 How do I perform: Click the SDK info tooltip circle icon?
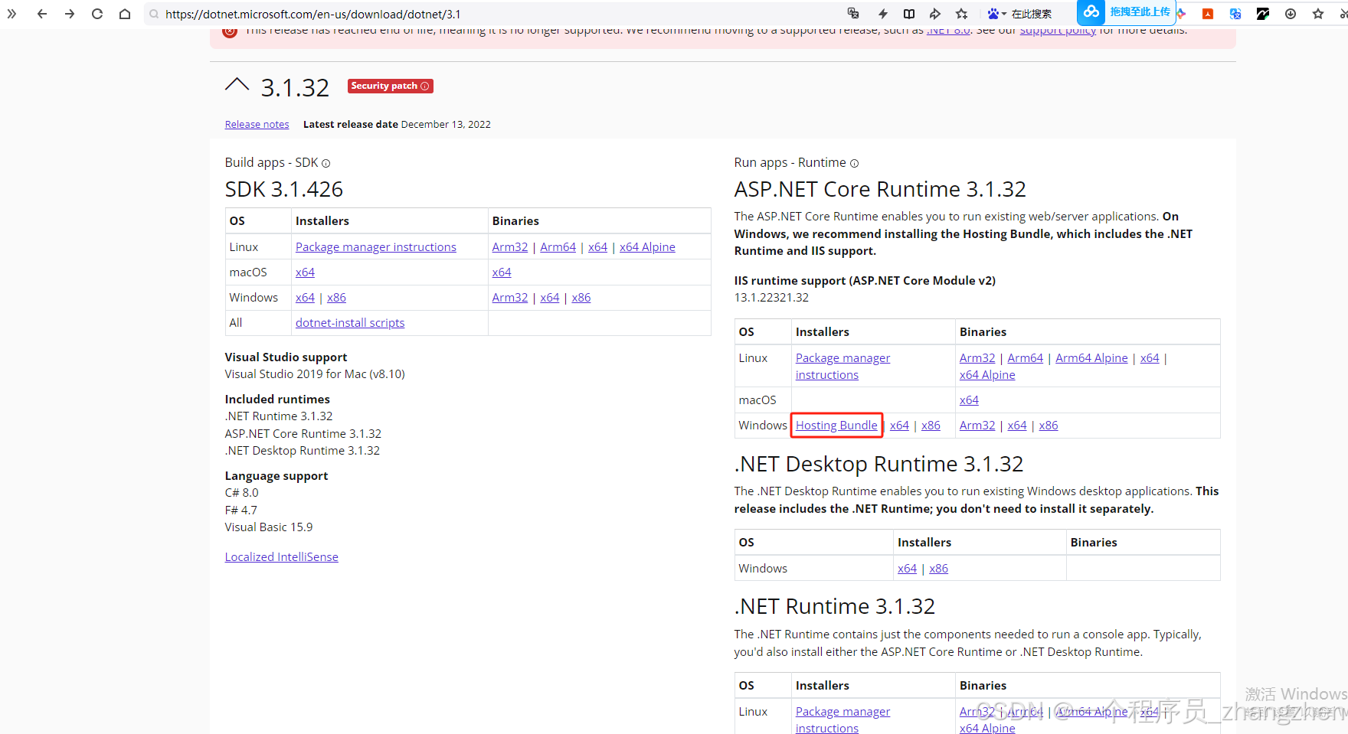click(x=326, y=163)
